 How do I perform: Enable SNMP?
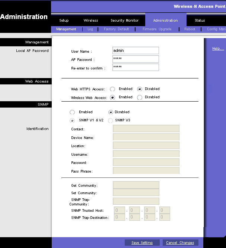tap(72, 112)
